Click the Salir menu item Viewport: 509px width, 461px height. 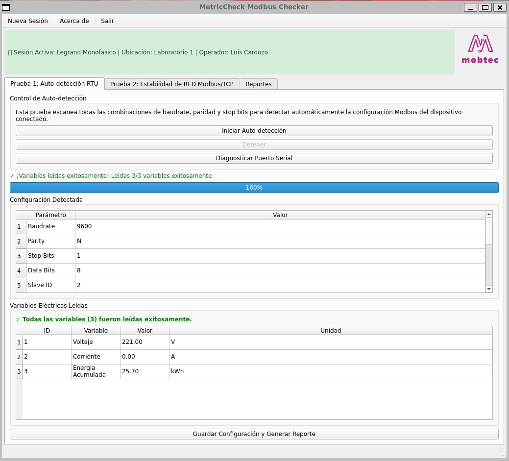tap(107, 21)
